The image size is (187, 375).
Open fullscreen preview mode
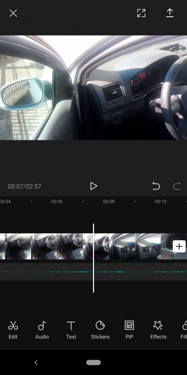coord(141,13)
